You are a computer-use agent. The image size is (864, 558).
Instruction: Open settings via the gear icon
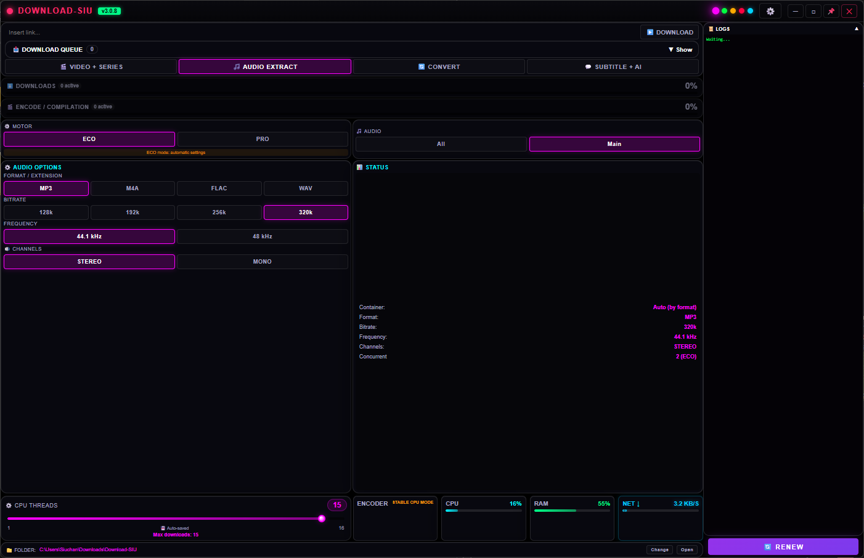(x=770, y=11)
